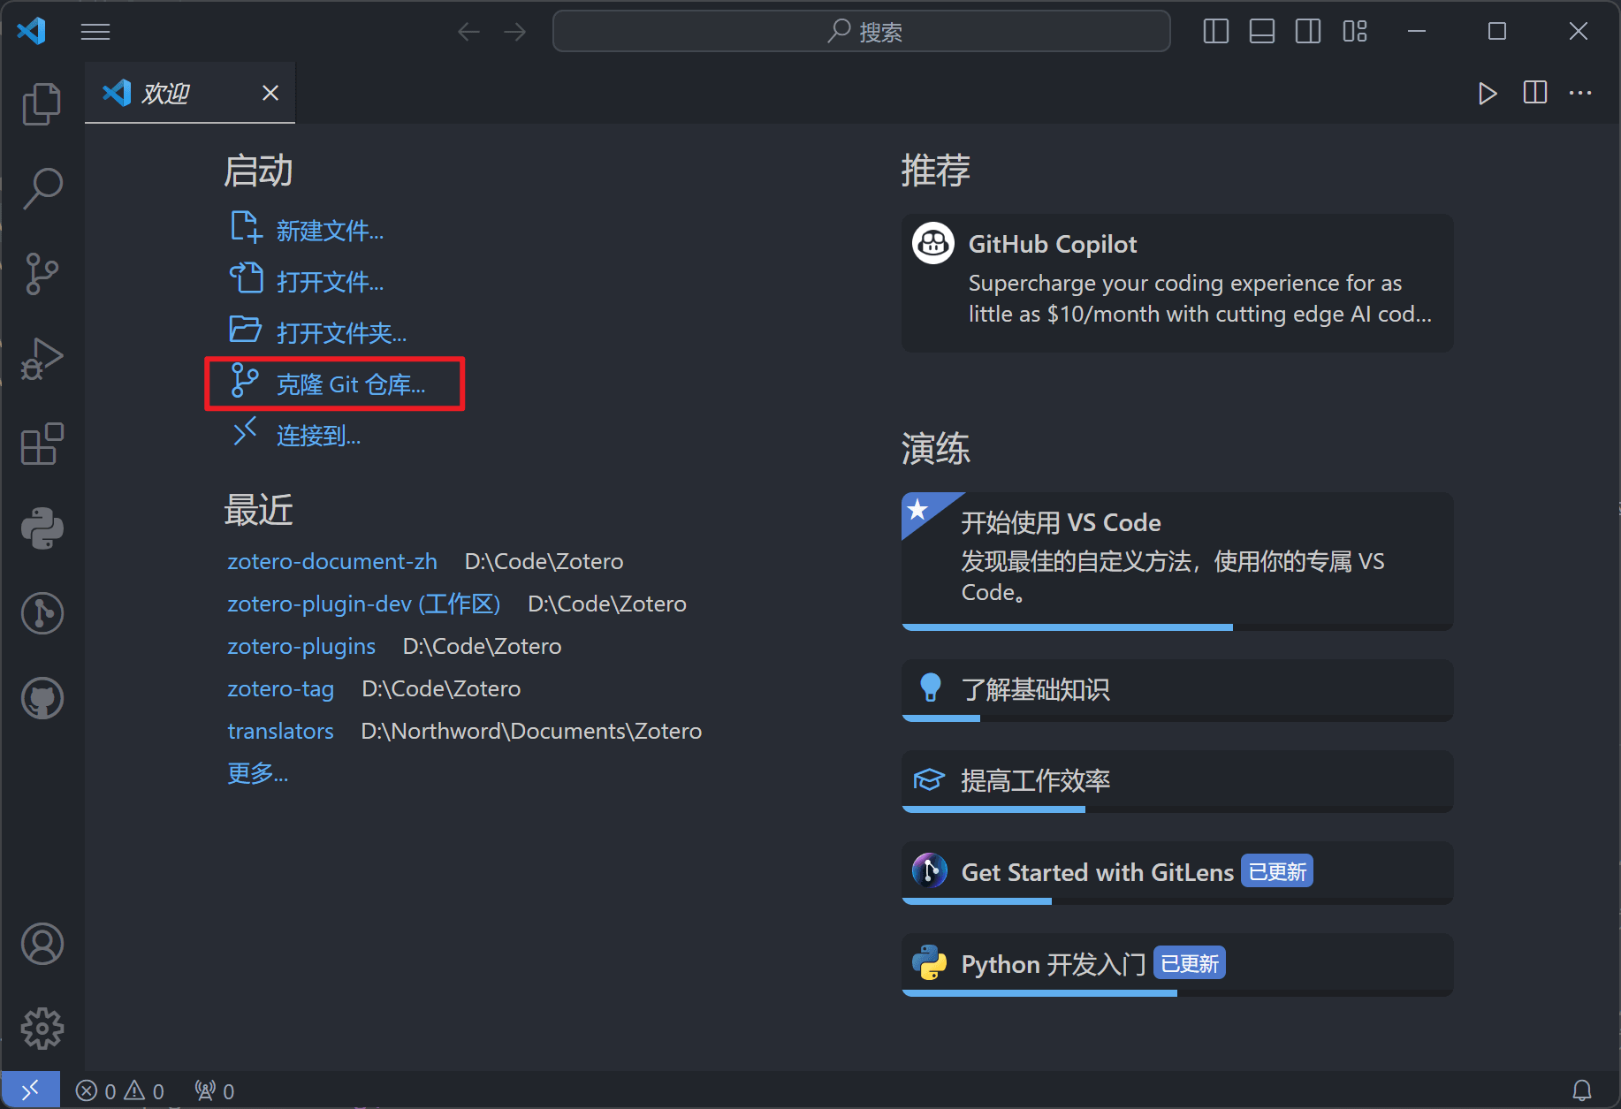Viewport: 1621px width, 1109px height.
Task: Open the 了解基础知识 walkthrough
Action: 1177,690
